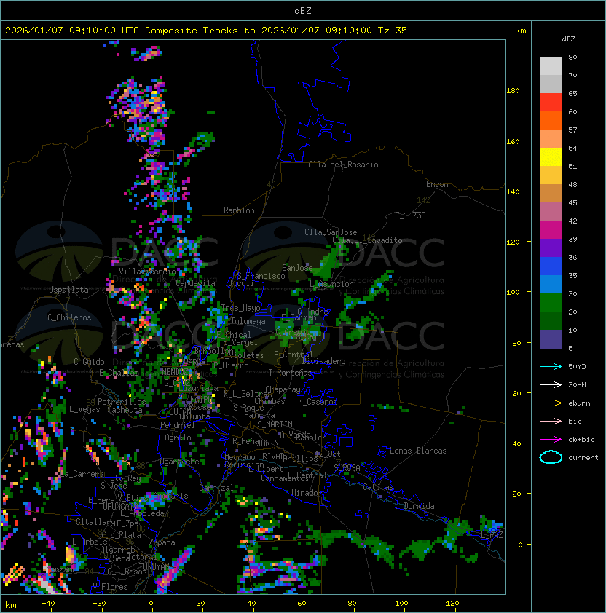Pick the light gray swatch atop dBZ scale

point(551,66)
